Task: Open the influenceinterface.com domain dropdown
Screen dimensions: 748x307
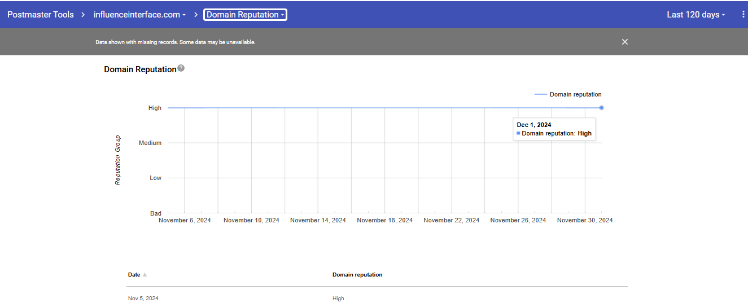Action: pyautogui.click(x=139, y=15)
